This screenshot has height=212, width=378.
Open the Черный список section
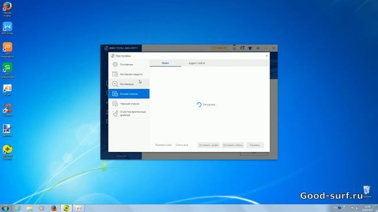[x=129, y=104]
